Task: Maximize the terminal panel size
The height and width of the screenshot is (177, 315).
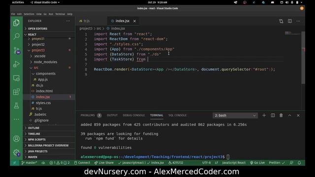Action: 290,116
